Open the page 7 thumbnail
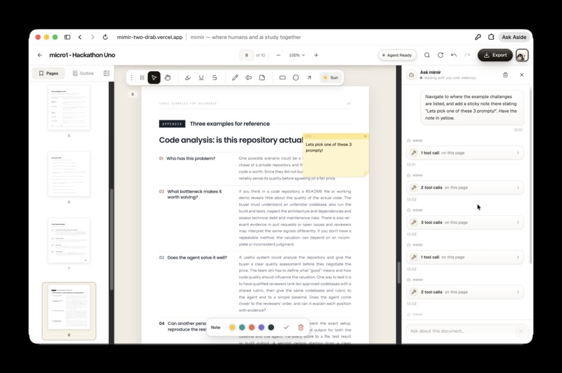Viewport: 562px width, 373px height. click(x=69, y=241)
